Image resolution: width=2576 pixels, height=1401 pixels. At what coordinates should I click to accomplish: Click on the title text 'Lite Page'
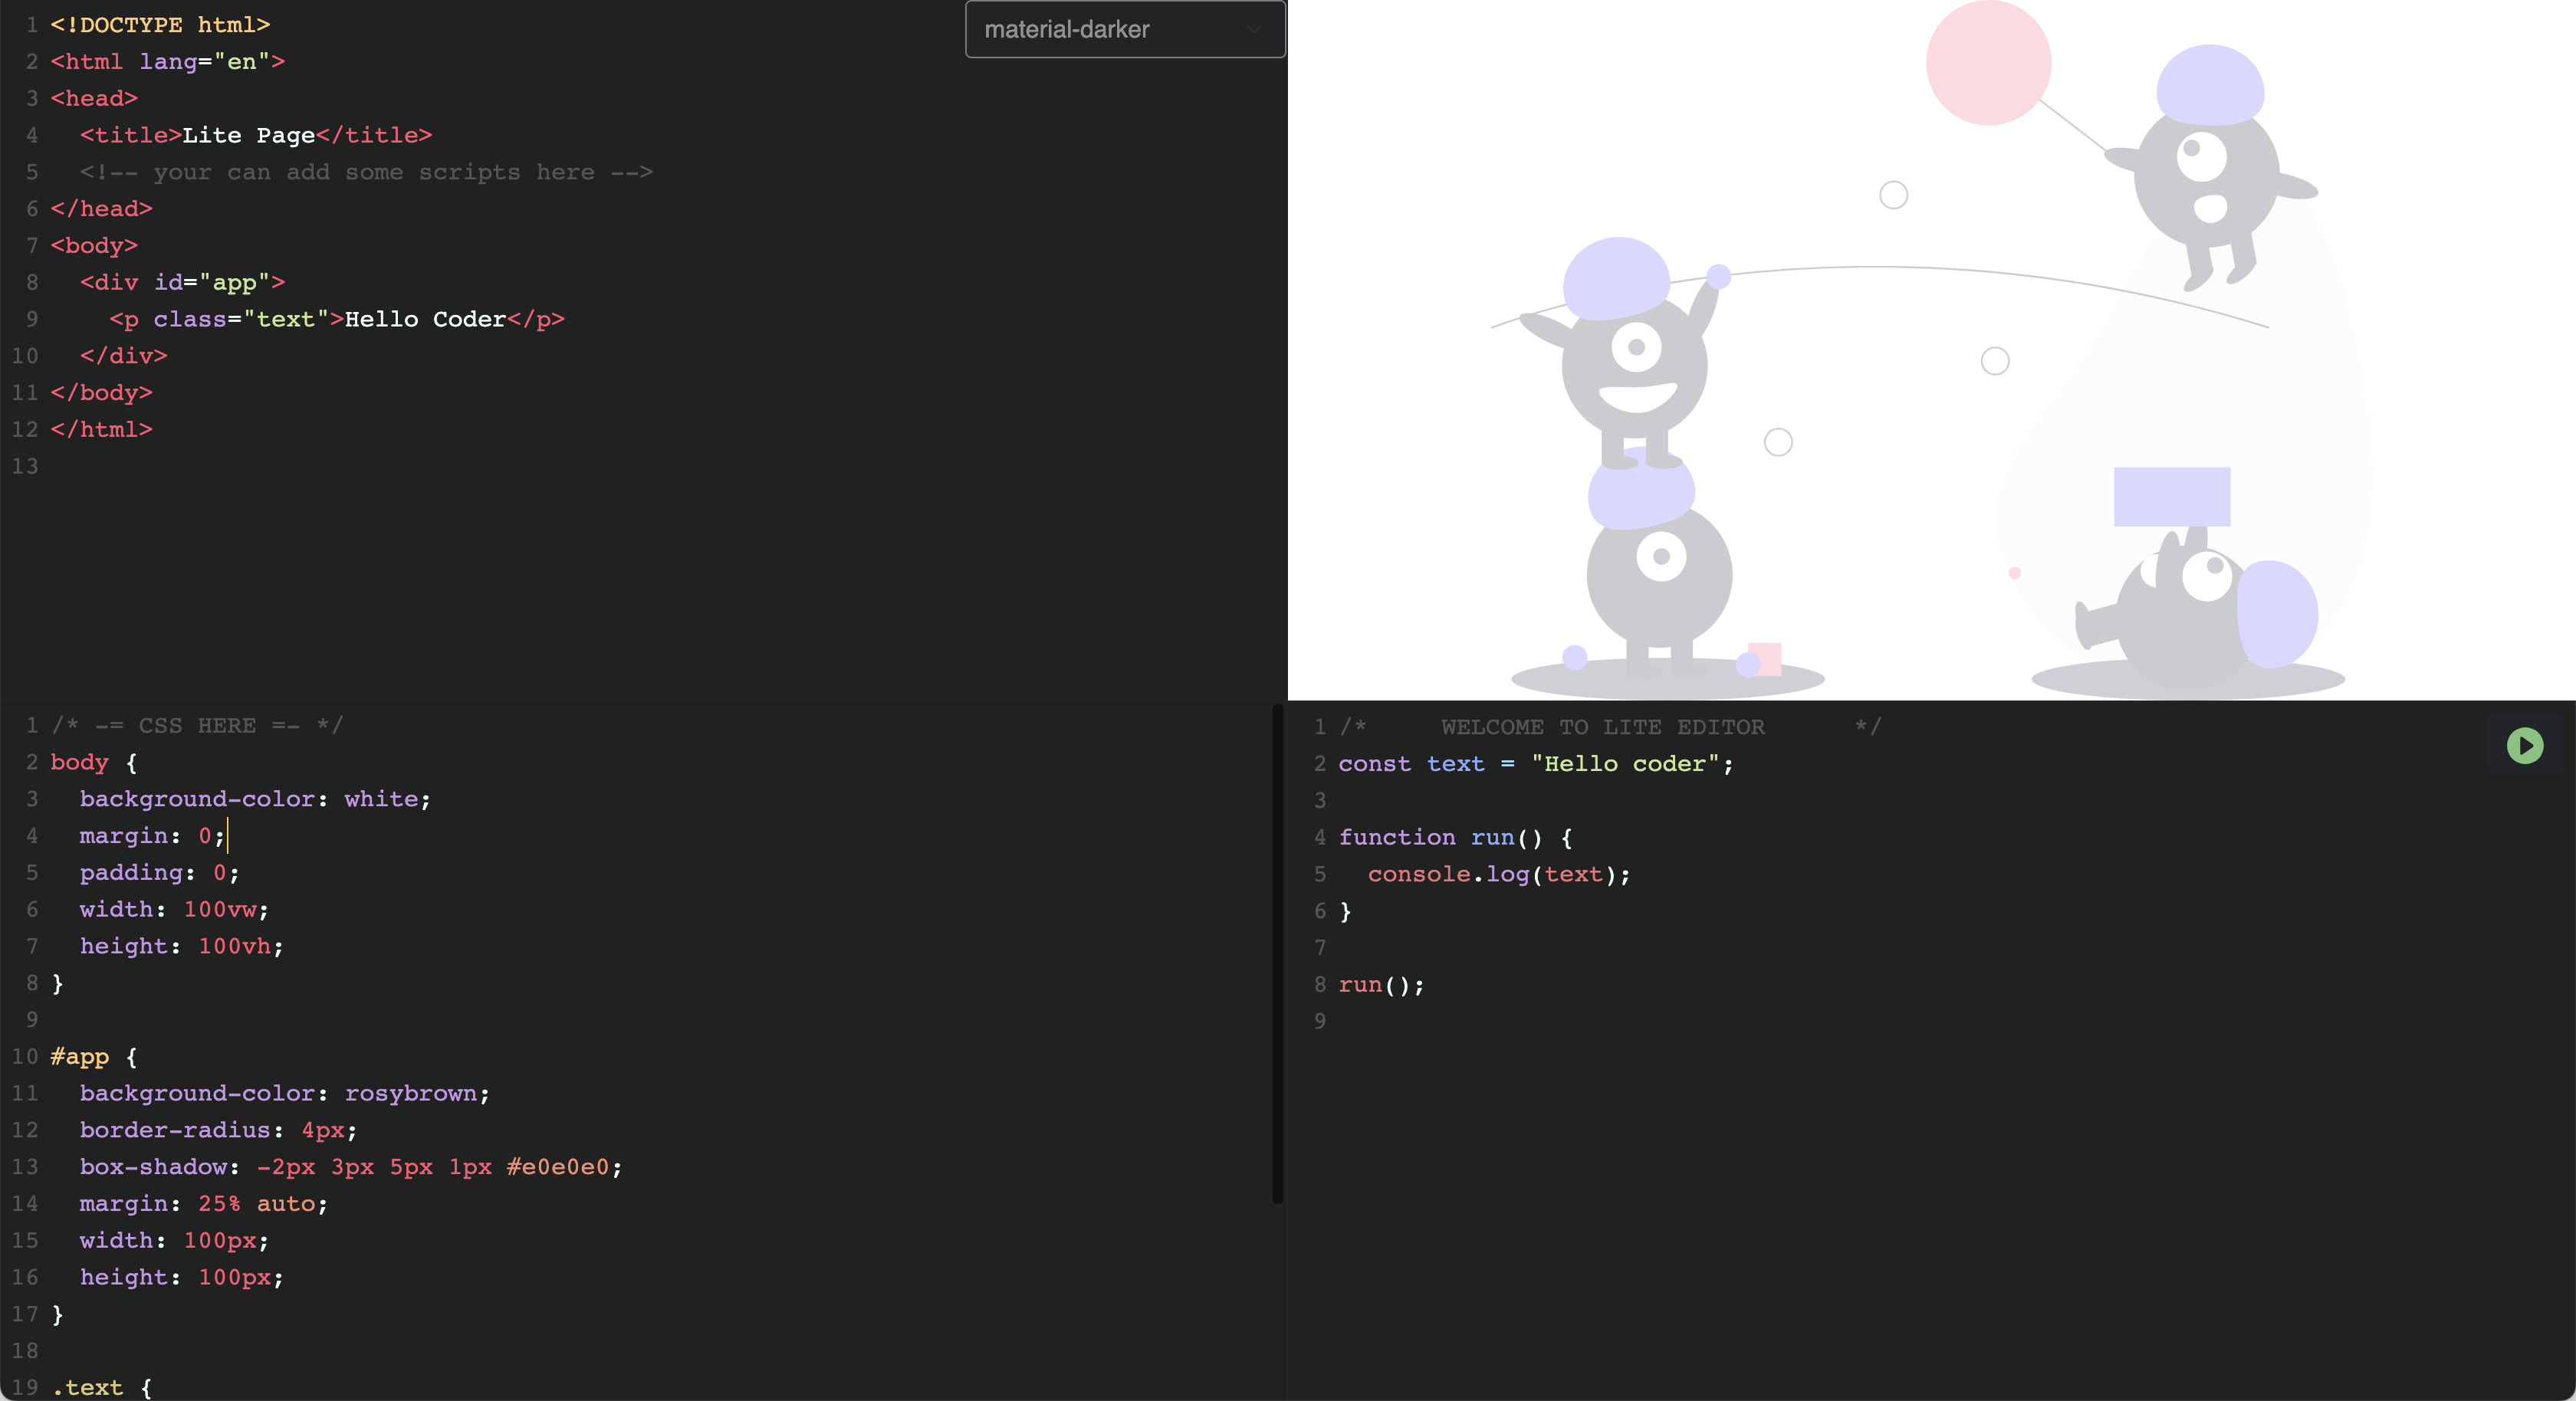(248, 135)
